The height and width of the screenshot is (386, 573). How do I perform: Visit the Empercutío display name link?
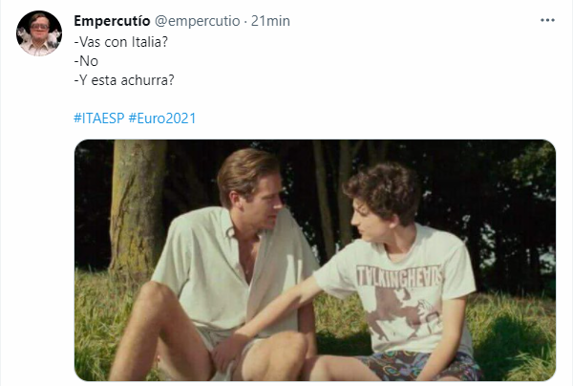point(112,21)
